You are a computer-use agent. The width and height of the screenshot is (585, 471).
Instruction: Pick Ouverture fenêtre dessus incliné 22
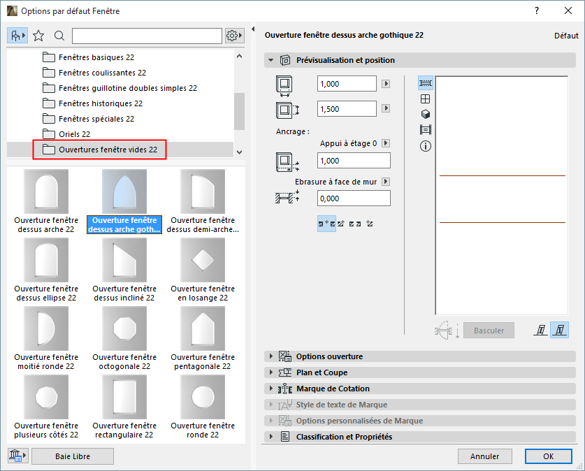click(x=124, y=270)
